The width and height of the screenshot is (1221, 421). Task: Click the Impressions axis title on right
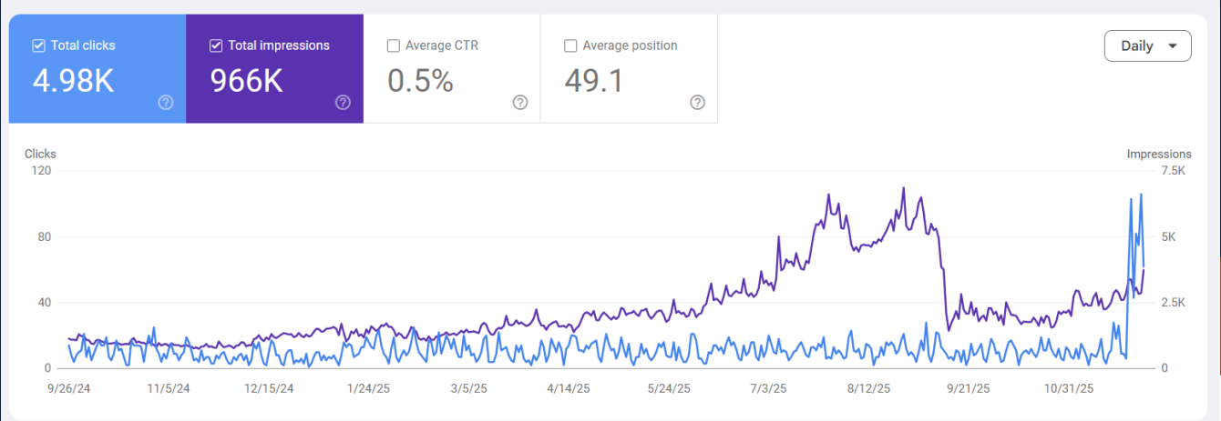click(1158, 155)
